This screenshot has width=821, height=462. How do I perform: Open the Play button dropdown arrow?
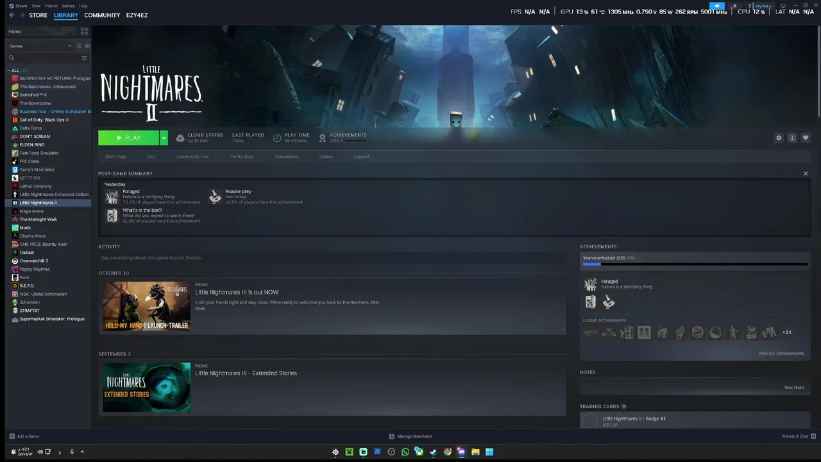[x=164, y=138]
